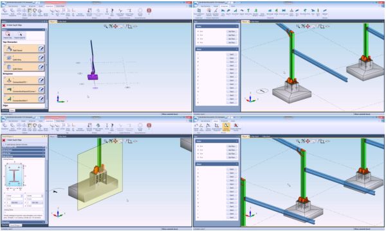Image resolution: width=386 pixels, height=231 pixels.
Task: Expand the first collapsed blue section above the I-beam diagram
Action: click(x=24, y=148)
